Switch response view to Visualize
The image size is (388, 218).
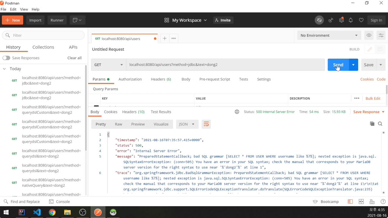[x=161, y=124]
